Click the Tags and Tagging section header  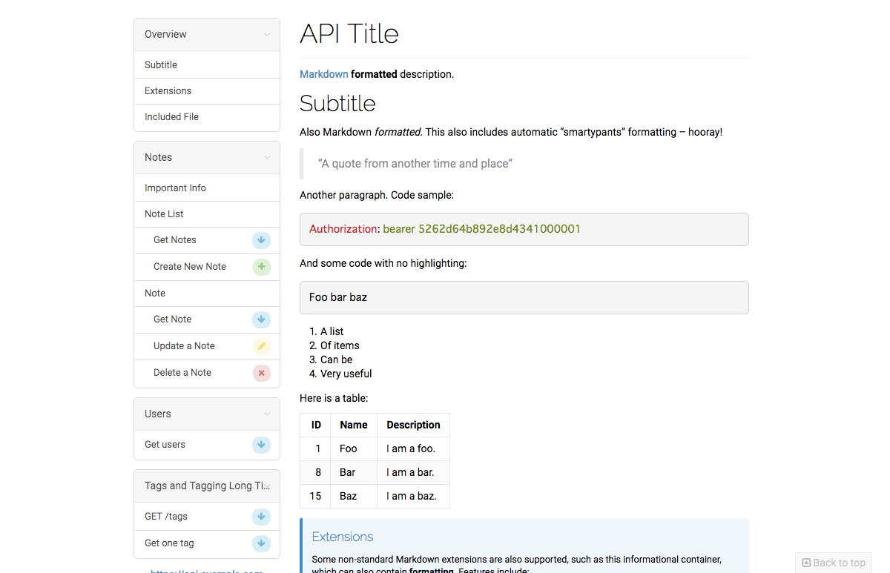pyautogui.click(x=207, y=486)
